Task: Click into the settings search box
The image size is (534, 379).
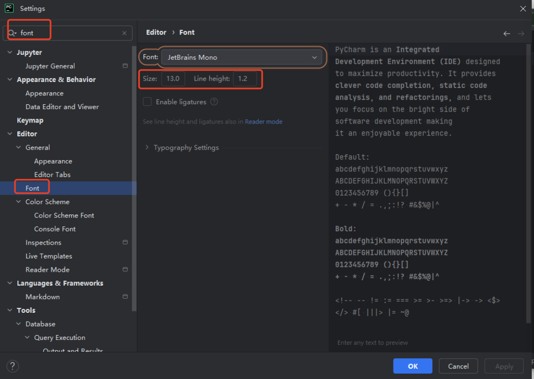Action: 68,33
